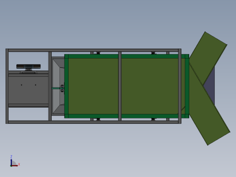Screen dimensions: 236x177
Task: Select the top horizontal frame rail
Action: (x=93, y=50)
